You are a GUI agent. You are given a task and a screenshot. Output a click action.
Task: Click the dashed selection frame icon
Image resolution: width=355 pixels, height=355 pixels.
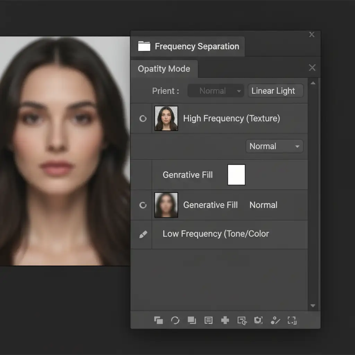(x=292, y=320)
